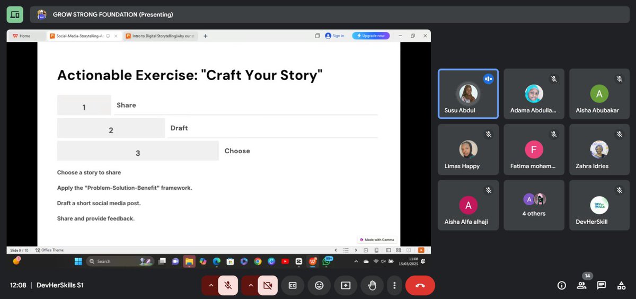
Task: Click the presentation layout icon at top left
Action: pyautogui.click(x=15, y=14)
